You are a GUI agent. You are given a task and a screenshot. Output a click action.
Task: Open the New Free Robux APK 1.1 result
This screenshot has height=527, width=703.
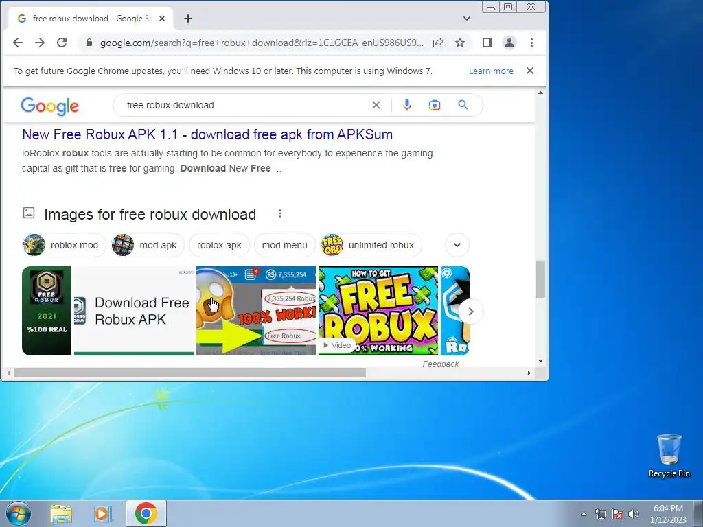207,134
